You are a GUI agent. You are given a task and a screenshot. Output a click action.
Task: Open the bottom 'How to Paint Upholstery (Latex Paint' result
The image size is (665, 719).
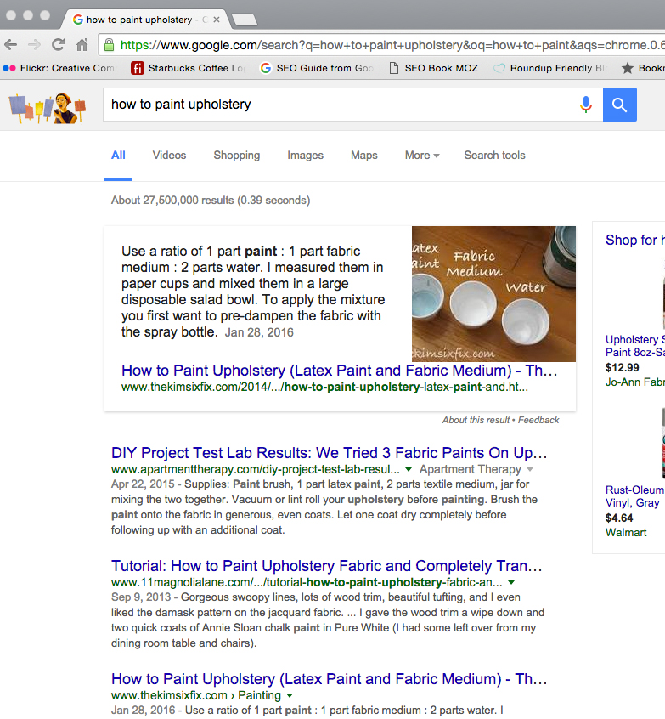click(329, 679)
